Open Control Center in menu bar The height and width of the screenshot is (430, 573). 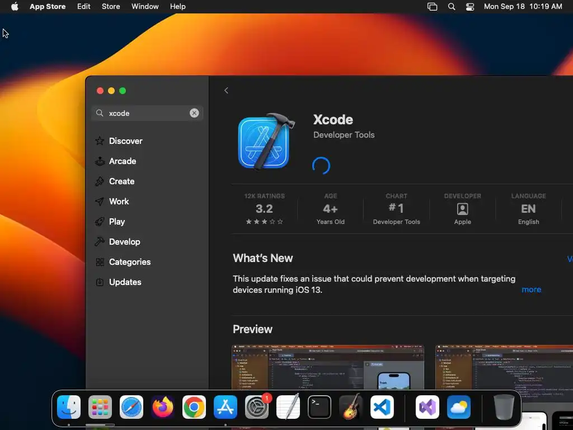tap(470, 7)
